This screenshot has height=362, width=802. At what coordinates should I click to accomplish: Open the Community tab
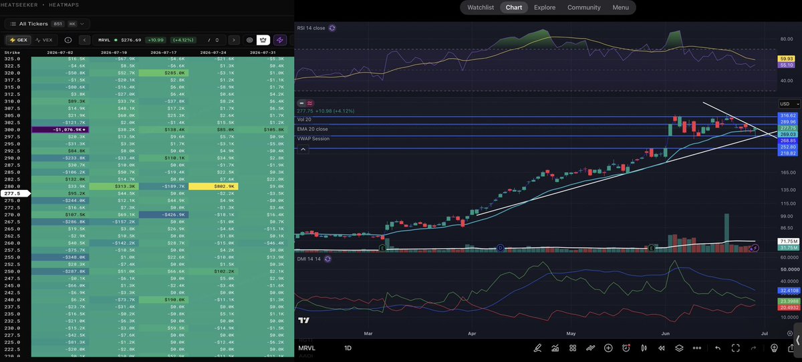[x=583, y=7]
